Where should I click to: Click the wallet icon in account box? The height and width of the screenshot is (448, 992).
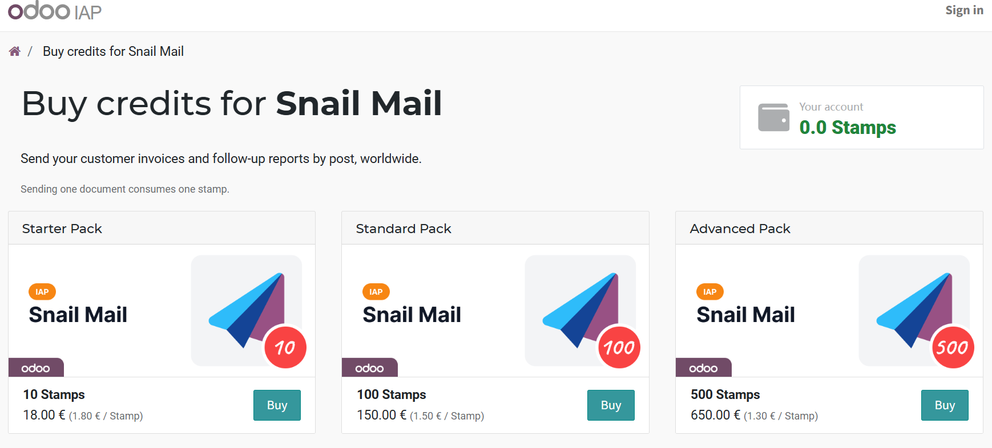(773, 117)
